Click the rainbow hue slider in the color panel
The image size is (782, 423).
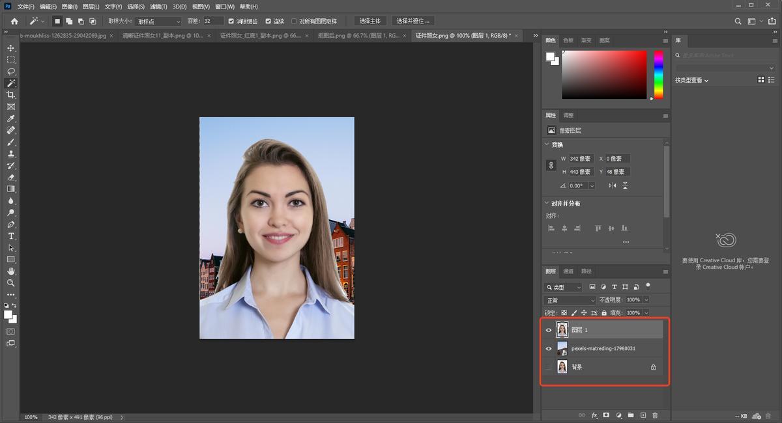(658, 75)
